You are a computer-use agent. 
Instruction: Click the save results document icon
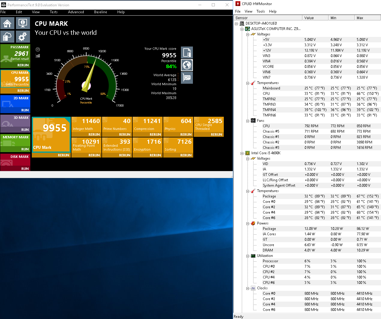click(x=187, y=53)
